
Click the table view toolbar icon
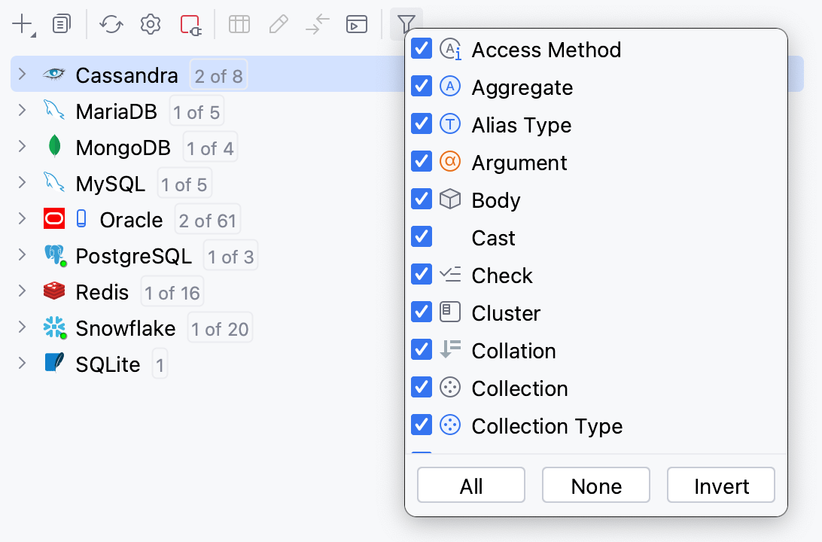tap(239, 23)
